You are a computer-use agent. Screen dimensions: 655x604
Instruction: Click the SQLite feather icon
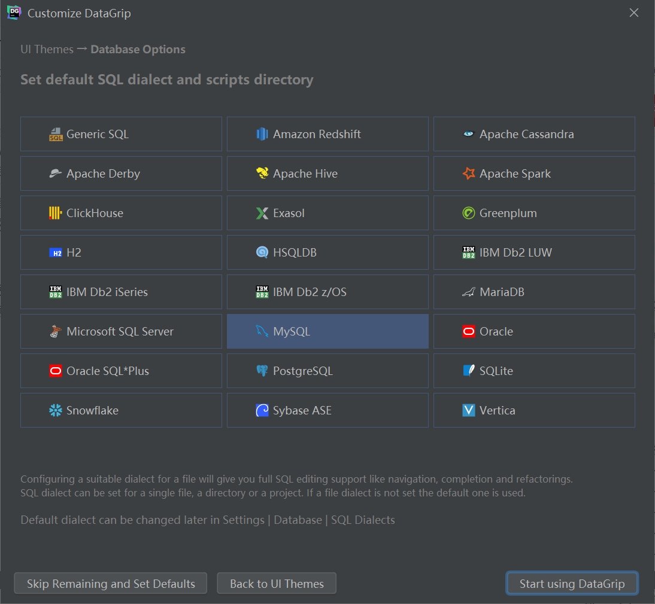469,371
